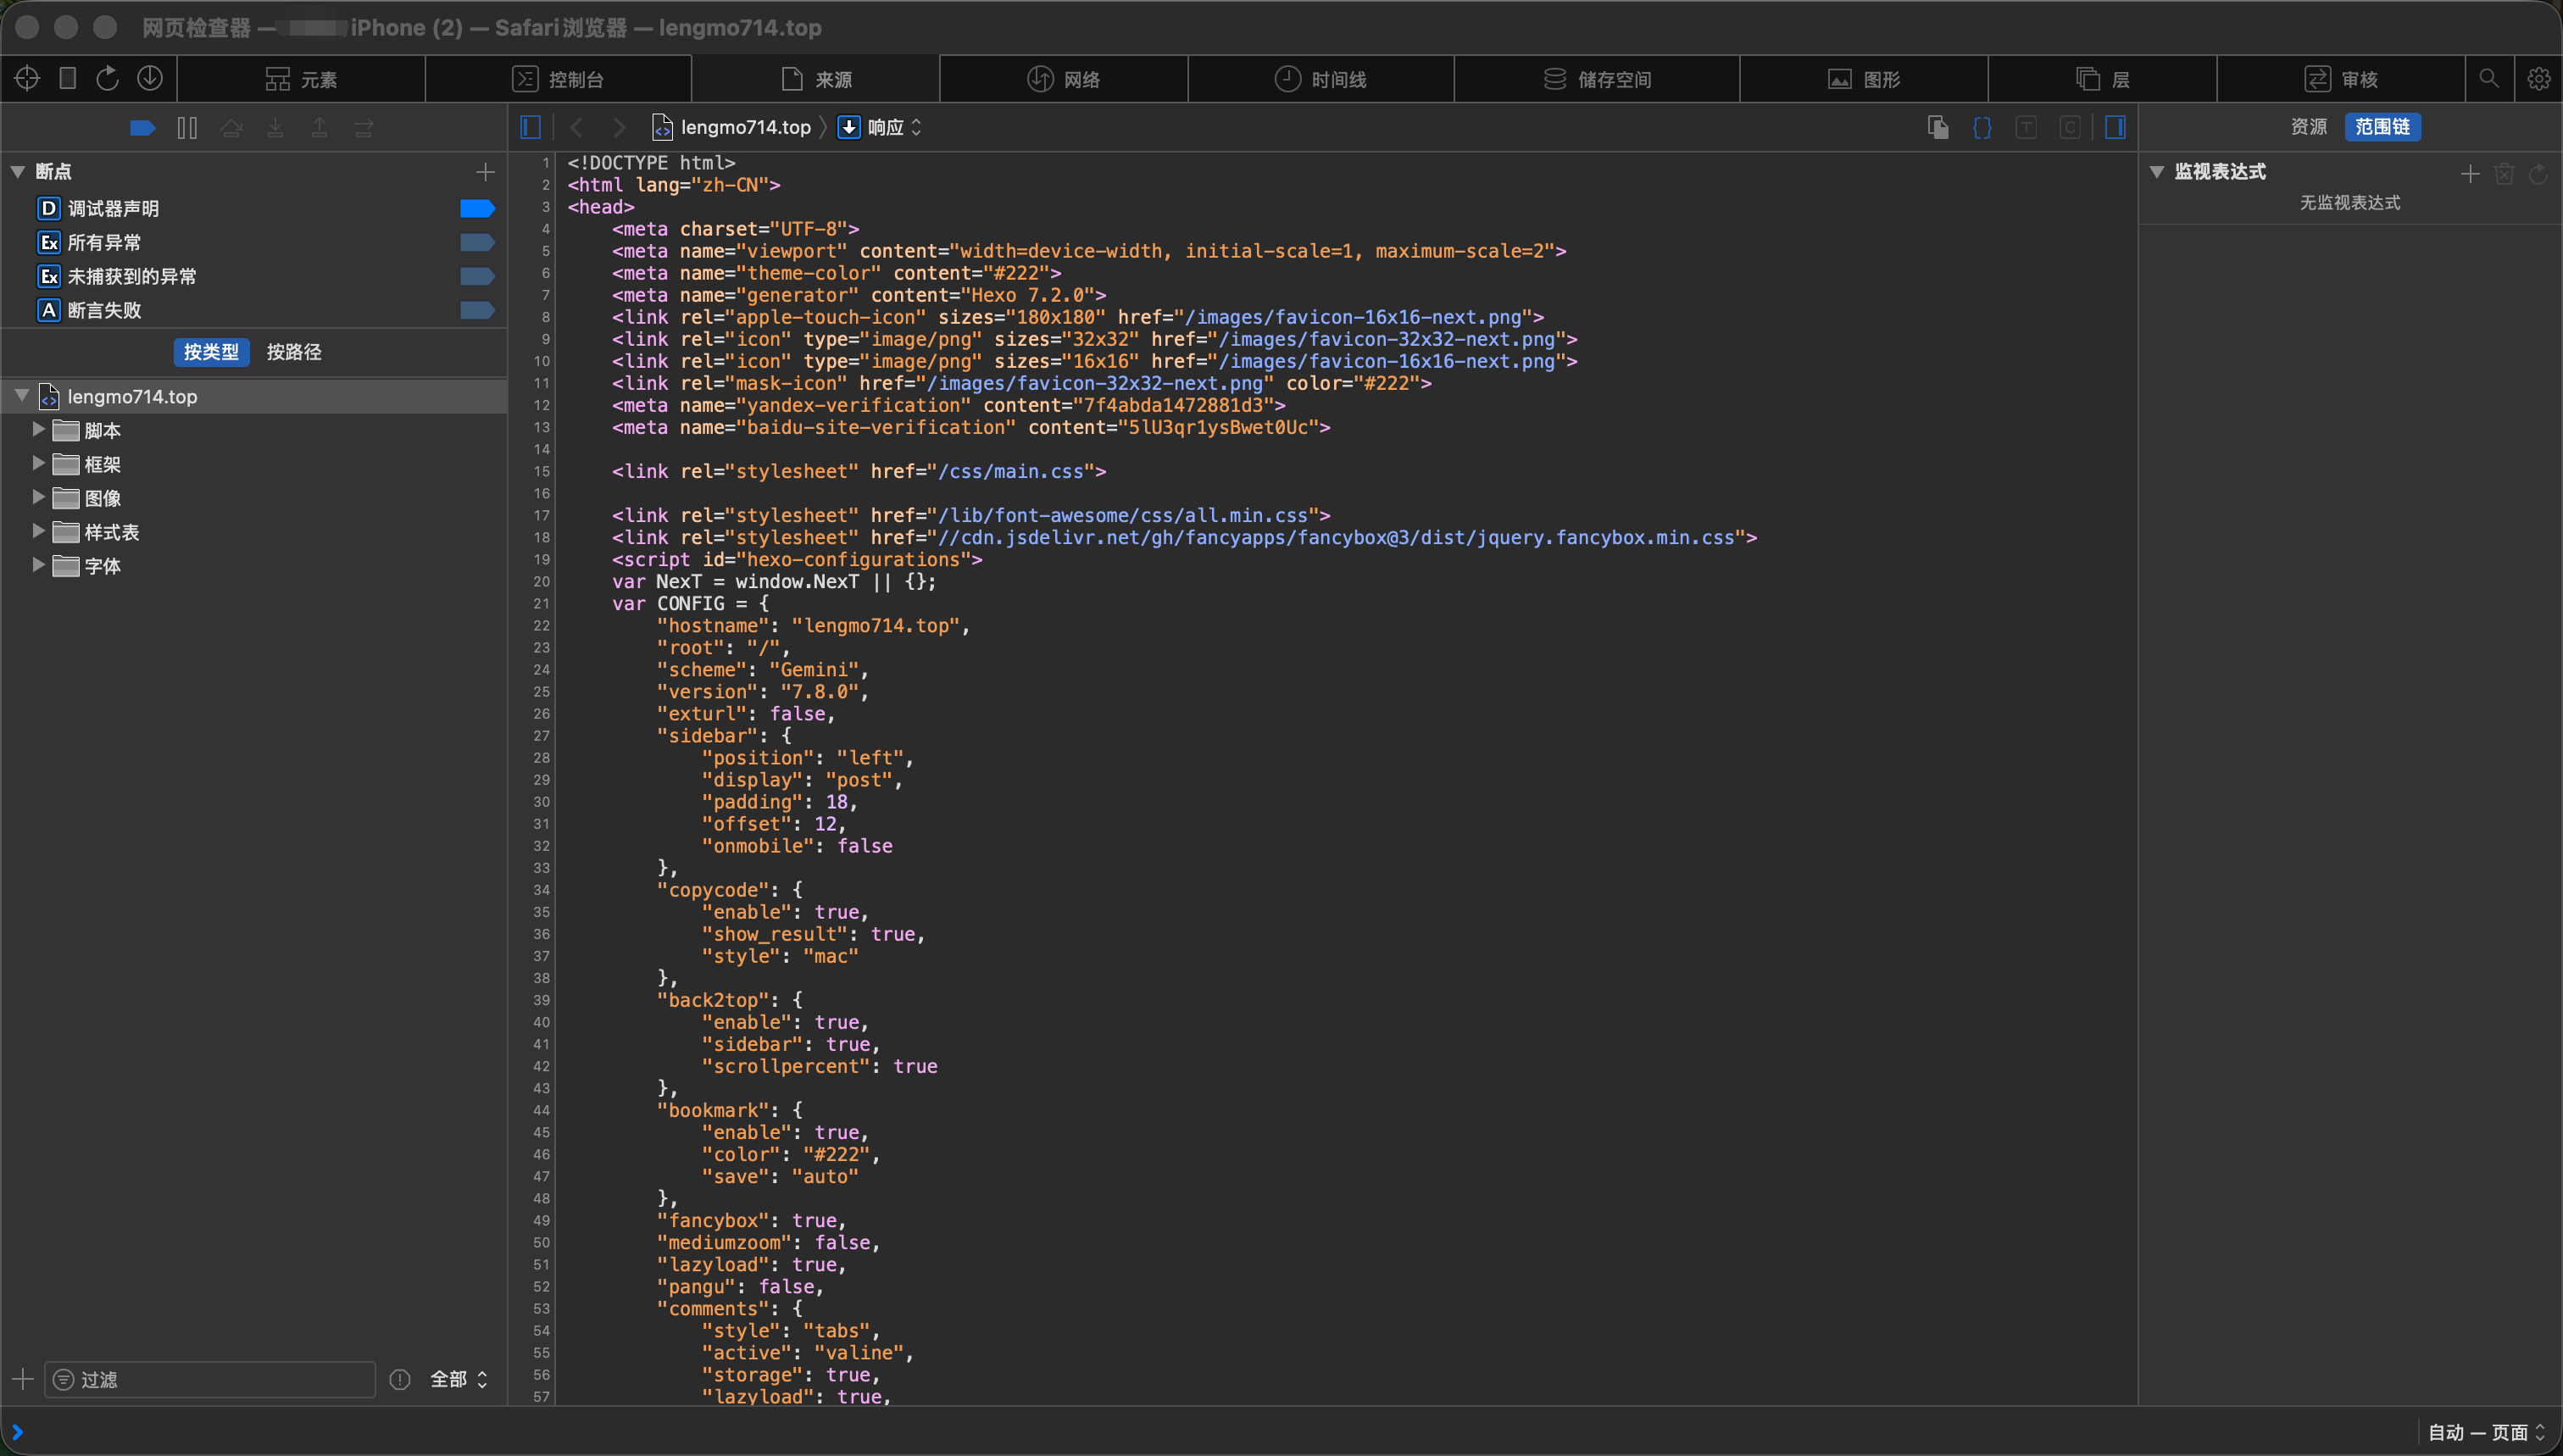Switch to the 资源 sidebar panel
This screenshot has width=2563, height=1456.
pos(2308,127)
